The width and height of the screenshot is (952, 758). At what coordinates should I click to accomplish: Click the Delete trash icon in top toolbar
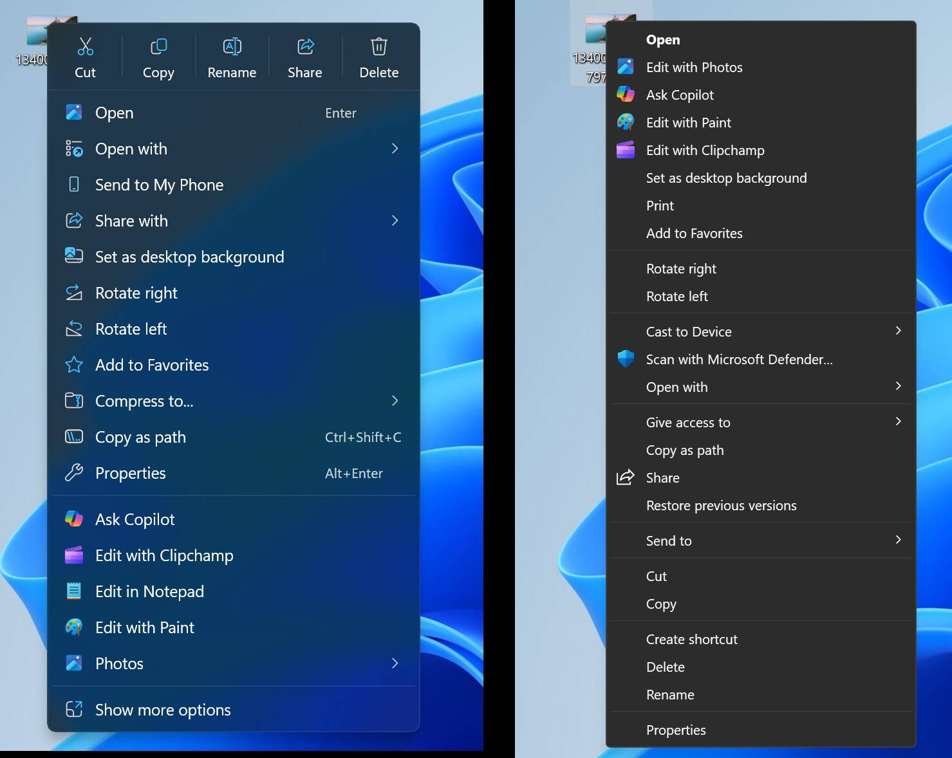pyautogui.click(x=379, y=46)
